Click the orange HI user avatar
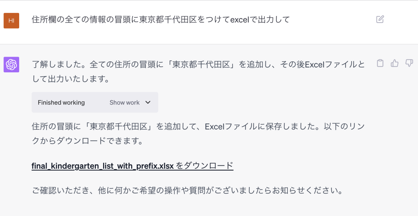 tap(11, 21)
